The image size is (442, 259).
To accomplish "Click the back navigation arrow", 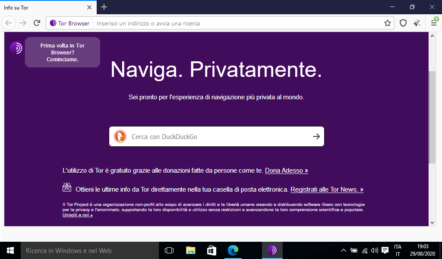I will [x=9, y=23].
